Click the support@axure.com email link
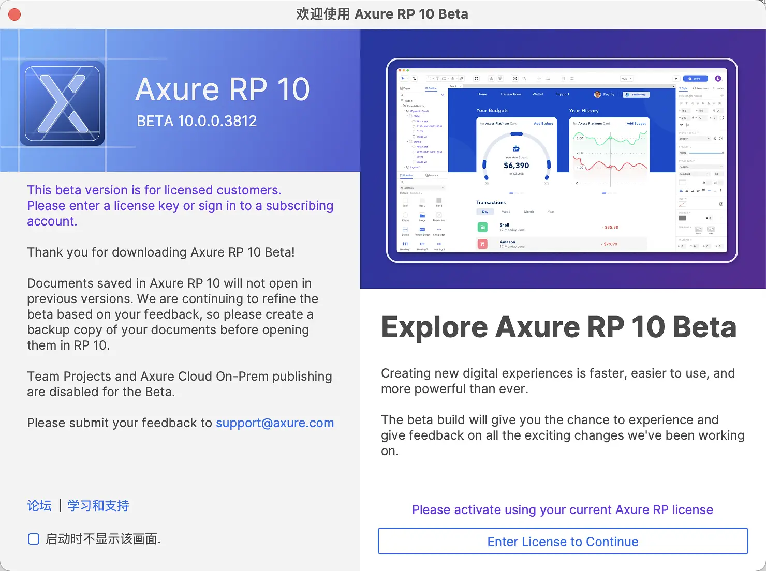The width and height of the screenshot is (766, 571). click(x=275, y=423)
